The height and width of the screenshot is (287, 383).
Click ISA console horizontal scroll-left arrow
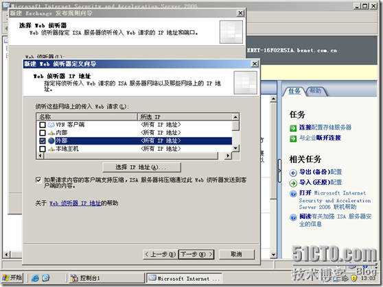(7, 255)
